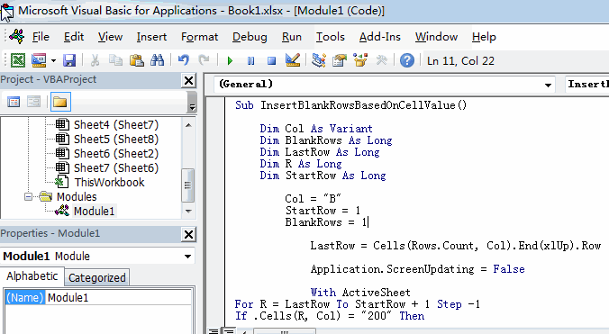This screenshot has height=334, width=609.
Task: Click the Procedure View button at bottom
Action: click(x=214, y=331)
